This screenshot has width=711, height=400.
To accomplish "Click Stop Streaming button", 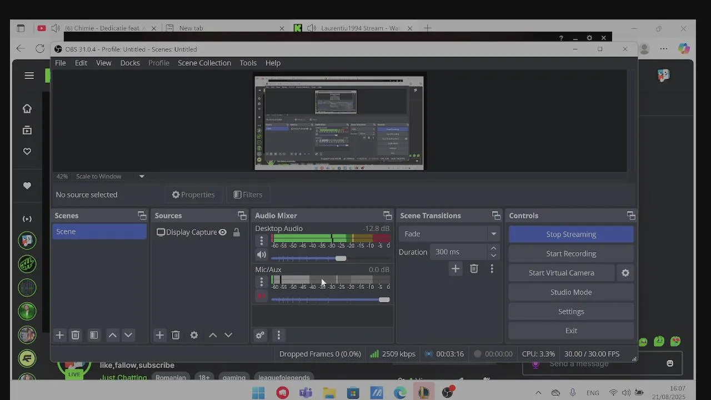I will point(571,234).
